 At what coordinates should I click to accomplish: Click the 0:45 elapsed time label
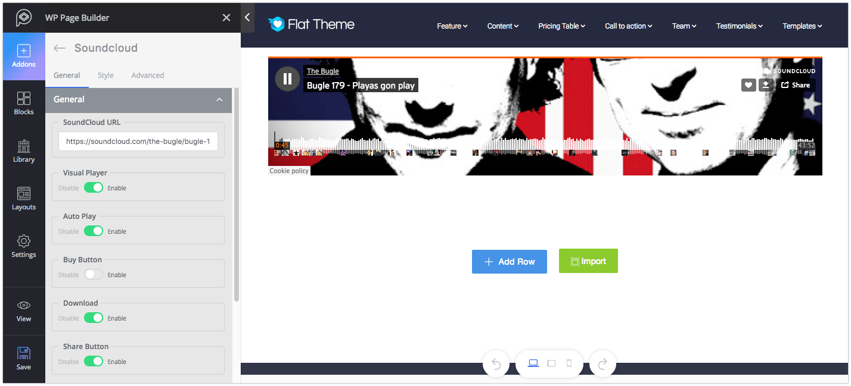282,145
